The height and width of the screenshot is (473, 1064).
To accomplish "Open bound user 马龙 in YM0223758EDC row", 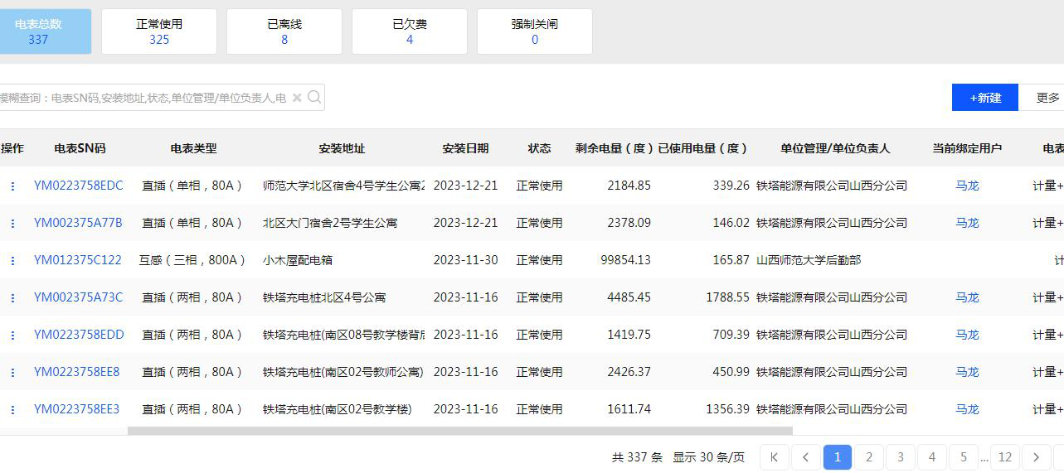I will [967, 186].
